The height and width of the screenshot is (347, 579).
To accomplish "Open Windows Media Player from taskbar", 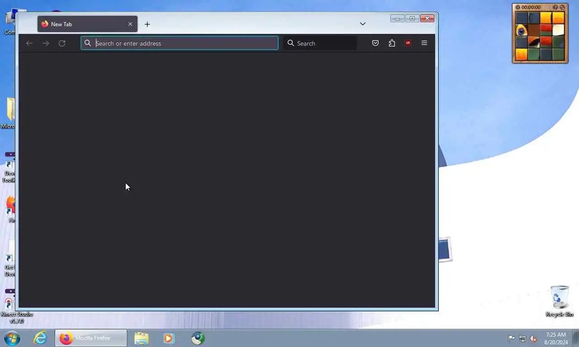I will (x=169, y=338).
